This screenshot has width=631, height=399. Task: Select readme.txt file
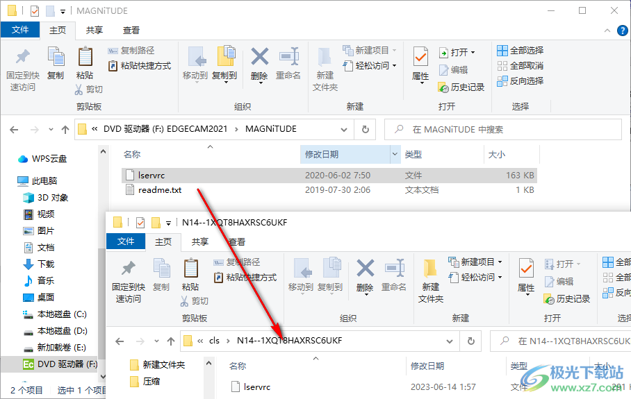(x=329, y=190)
